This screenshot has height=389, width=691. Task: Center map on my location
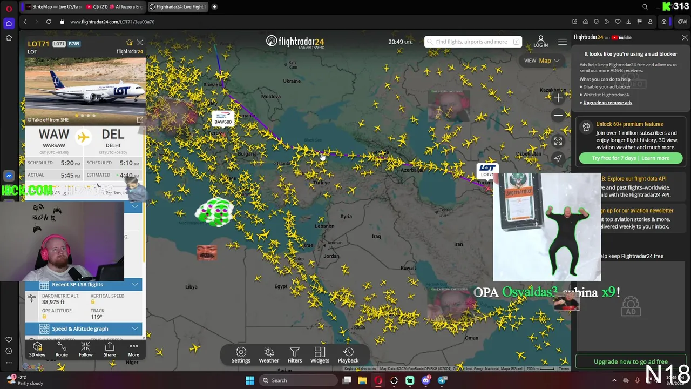(558, 158)
